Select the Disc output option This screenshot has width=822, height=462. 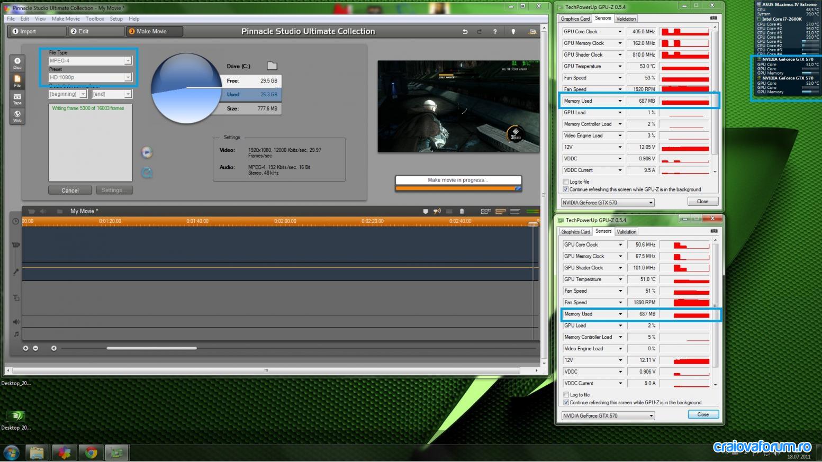pyautogui.click(x=17, y=63)
